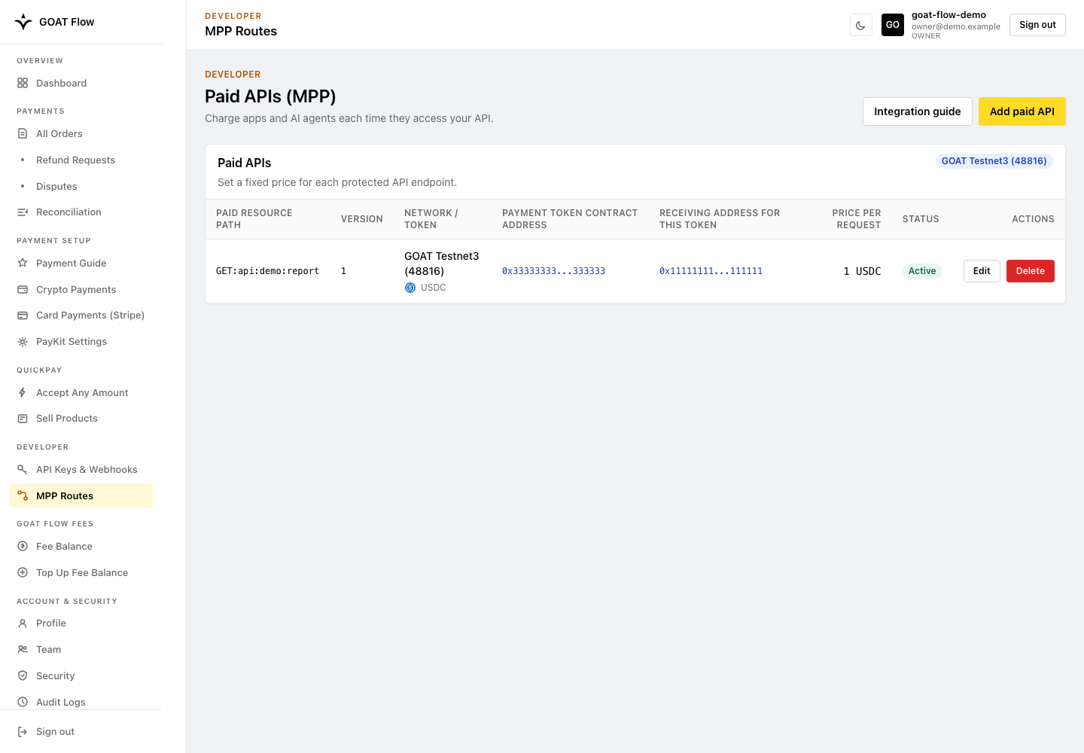Click the Active status badge
This screenshot has width=1084, height=753.
pos(922,271)
